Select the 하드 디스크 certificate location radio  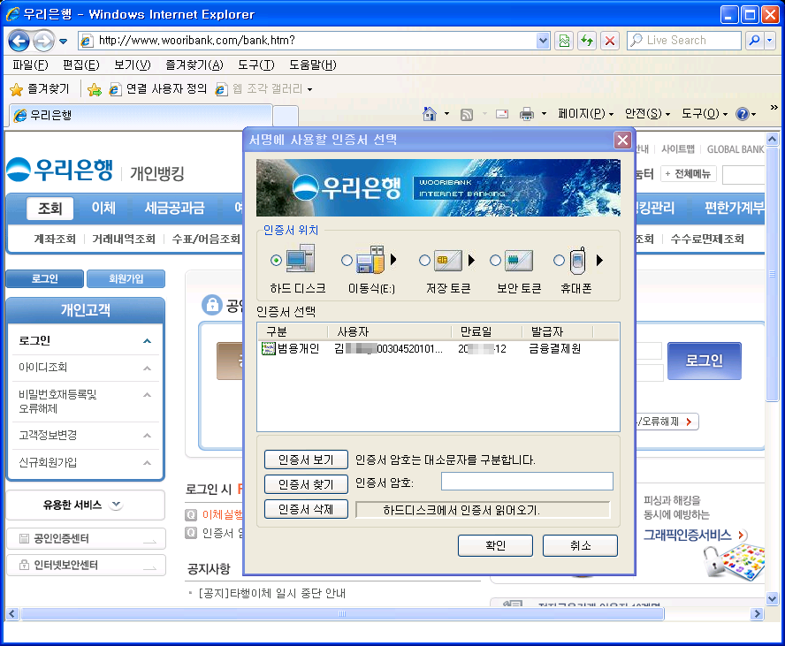(x=276, y=260)
